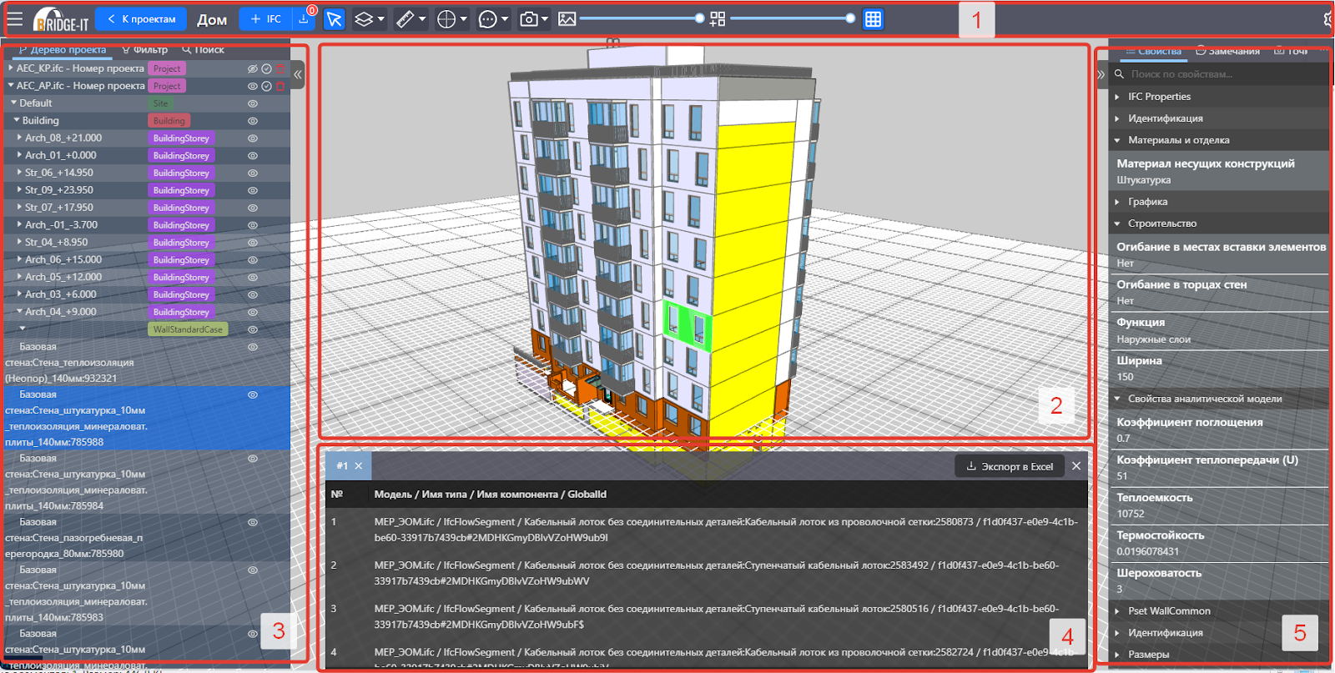Image resolution: width=1335 pixels, height=673 pixels.
Task: Click the camera screenshot tool
Action: point(533,19)
